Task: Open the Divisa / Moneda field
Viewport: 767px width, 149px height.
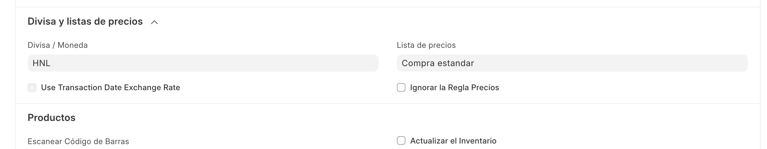Action: point(203,63)
